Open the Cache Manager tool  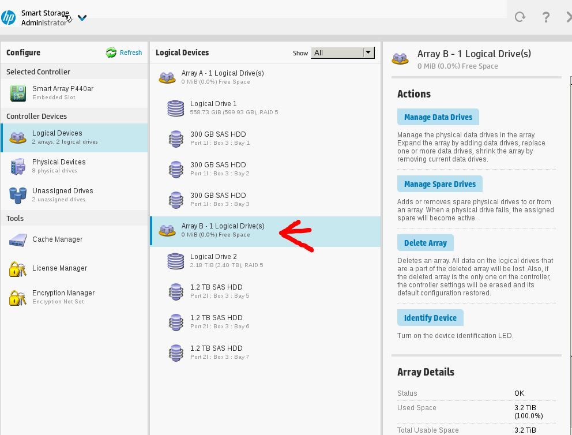(x=74, y=239)
